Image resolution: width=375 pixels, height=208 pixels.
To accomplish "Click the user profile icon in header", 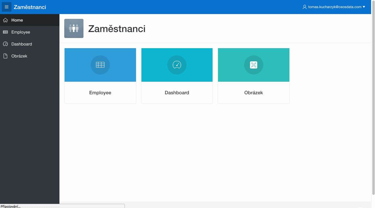I will coord(305,7).
